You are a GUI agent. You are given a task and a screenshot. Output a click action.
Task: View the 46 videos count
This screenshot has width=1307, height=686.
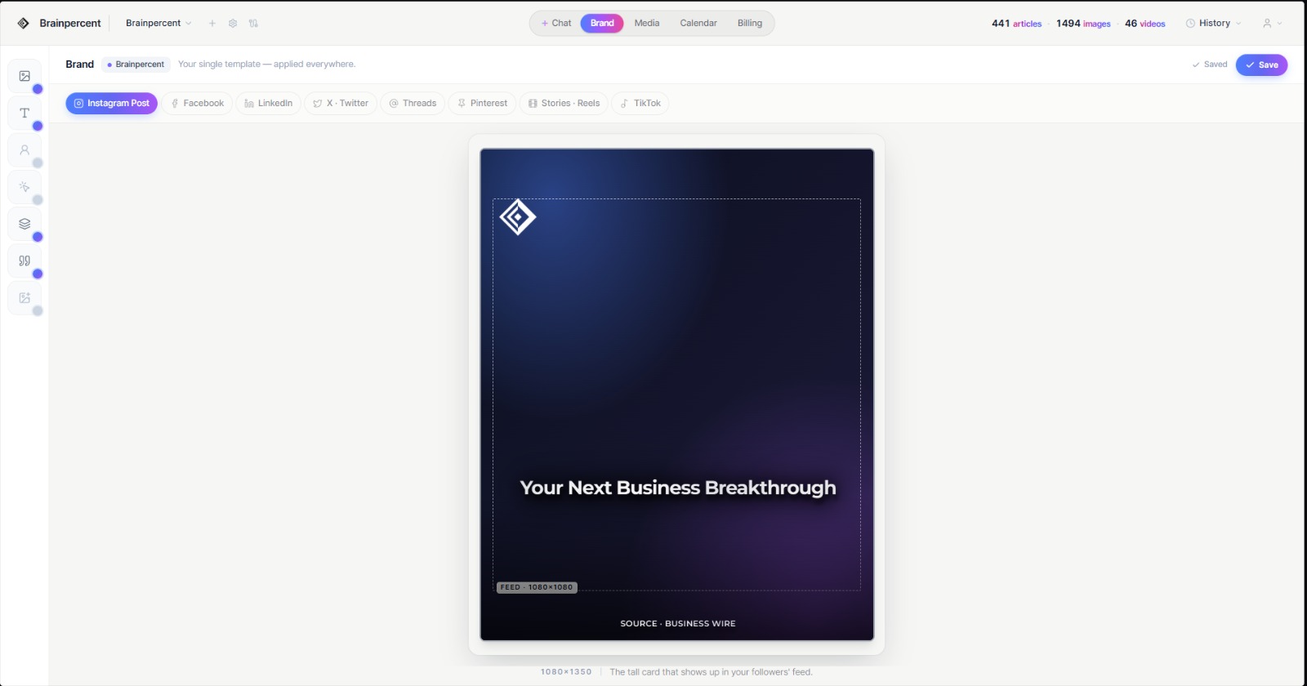[1144, 23]
